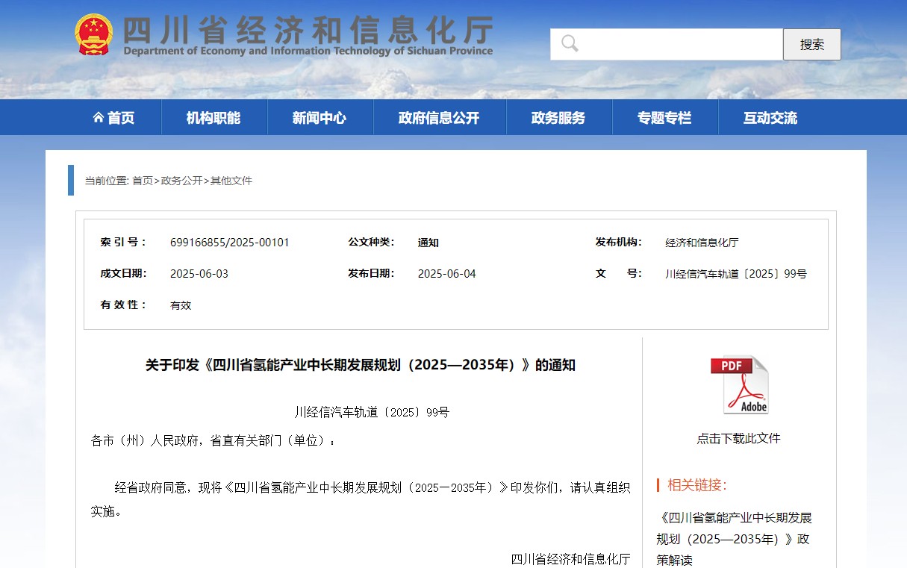Open the 专题专栏 menu item
This screenshot has height=568, width=907.
tap(664, 118)
